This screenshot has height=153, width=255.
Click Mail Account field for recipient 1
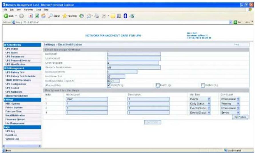pos(87,99)
